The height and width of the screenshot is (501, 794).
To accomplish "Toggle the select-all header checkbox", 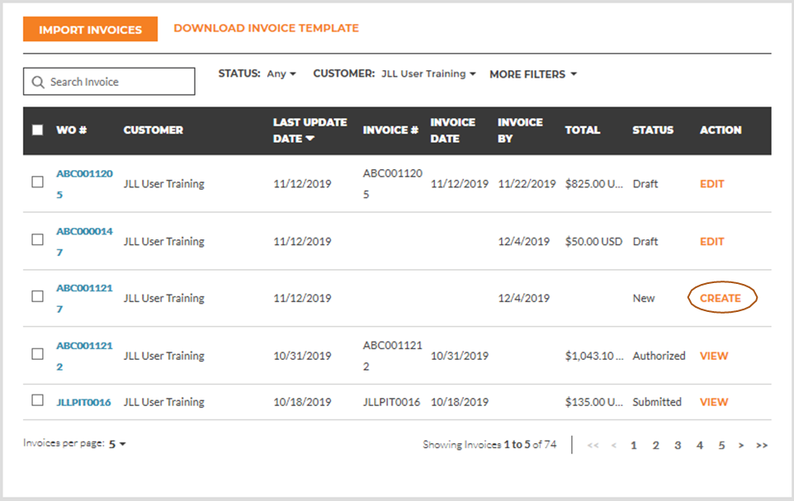I will click(x=37, y=130).
